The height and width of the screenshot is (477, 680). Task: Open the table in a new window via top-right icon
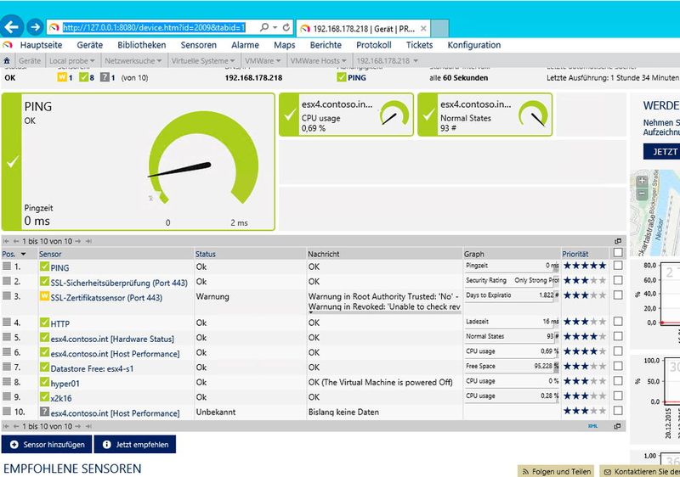tap(618, 241)
